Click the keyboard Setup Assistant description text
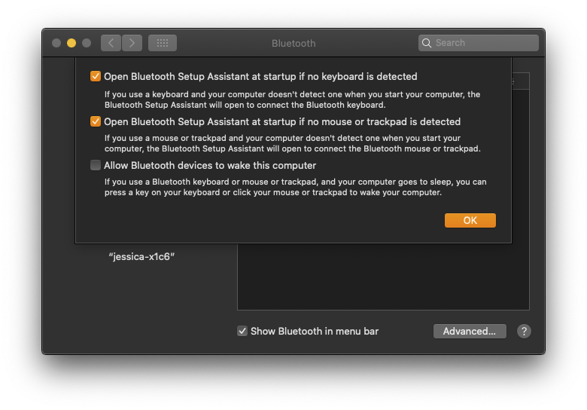The width and height of the screenshot is (587, 410). 292,99
